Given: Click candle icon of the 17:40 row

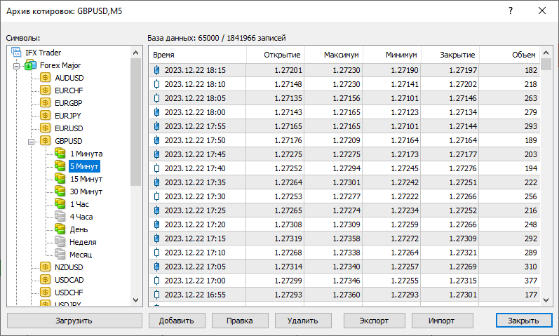Looking at the screenshot, I should (x=156, y=168).
